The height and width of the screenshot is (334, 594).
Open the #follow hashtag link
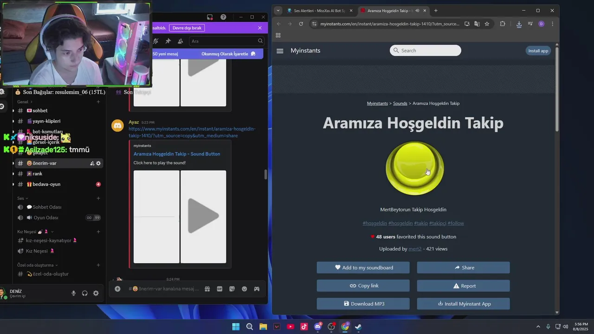point(456,223)
